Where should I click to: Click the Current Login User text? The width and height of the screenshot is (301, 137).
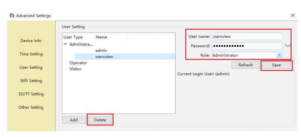[203, 74]
